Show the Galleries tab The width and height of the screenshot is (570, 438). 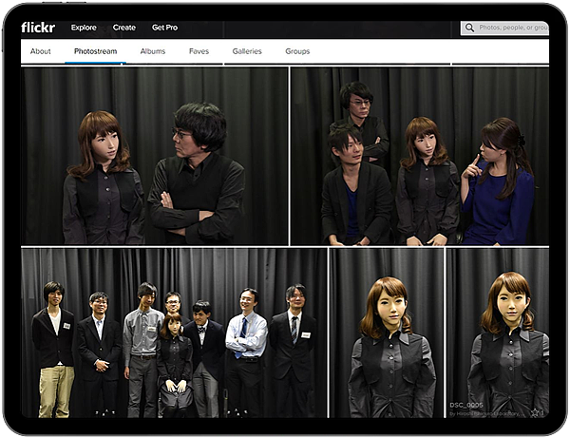click(x=247, y=51)
